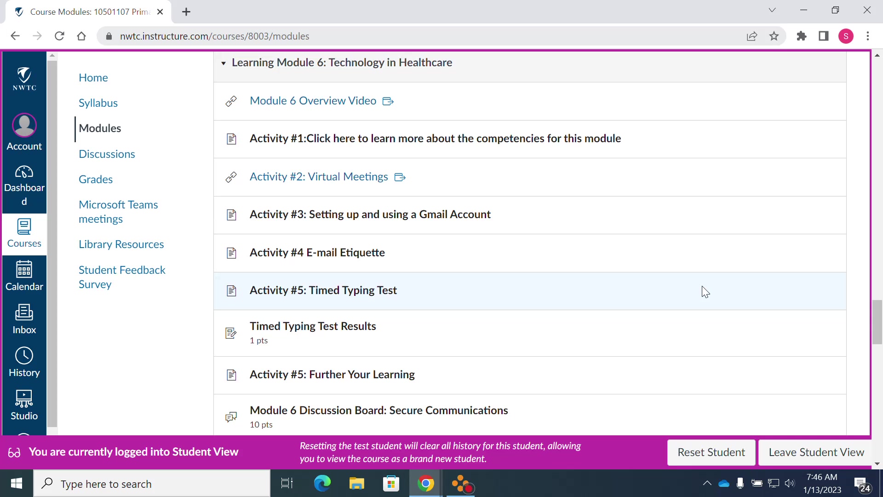This screenshot has height=497, width=883.
Task: Go back to the previous page
Action: pyautogui.click(x=15, y=36)
